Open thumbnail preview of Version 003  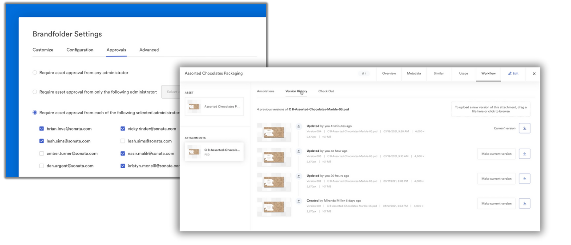(274, 157)
